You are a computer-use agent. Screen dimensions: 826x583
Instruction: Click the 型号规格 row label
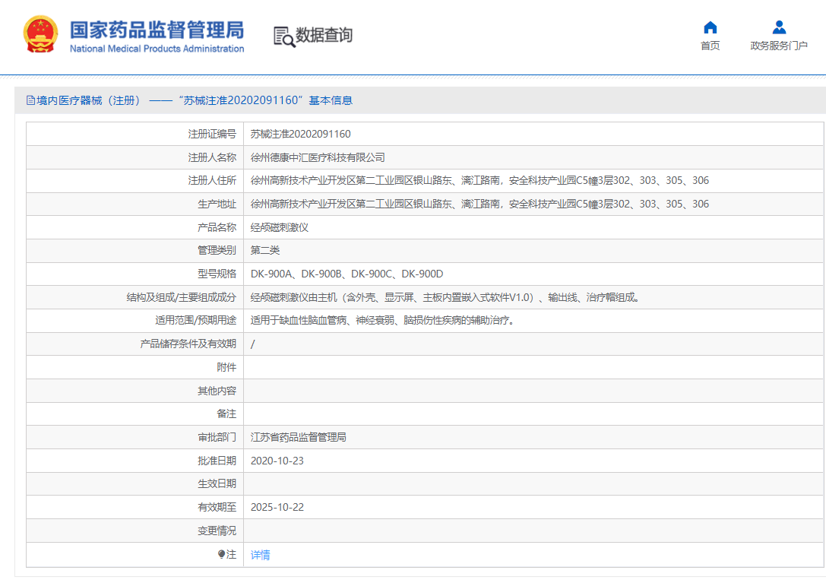click(x=217, y=274)
